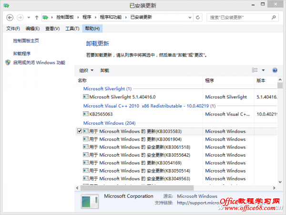Expand the arrow after 控制面板 breadcrumb

[x=78, y=17]
